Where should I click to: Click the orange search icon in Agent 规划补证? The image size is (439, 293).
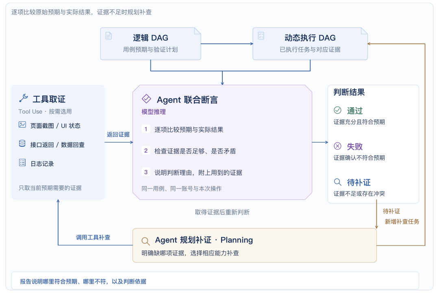pyautogui.click(x=146, y=241)
